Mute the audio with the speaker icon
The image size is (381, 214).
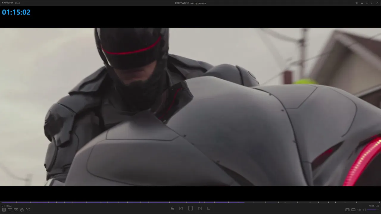point(364,210)
